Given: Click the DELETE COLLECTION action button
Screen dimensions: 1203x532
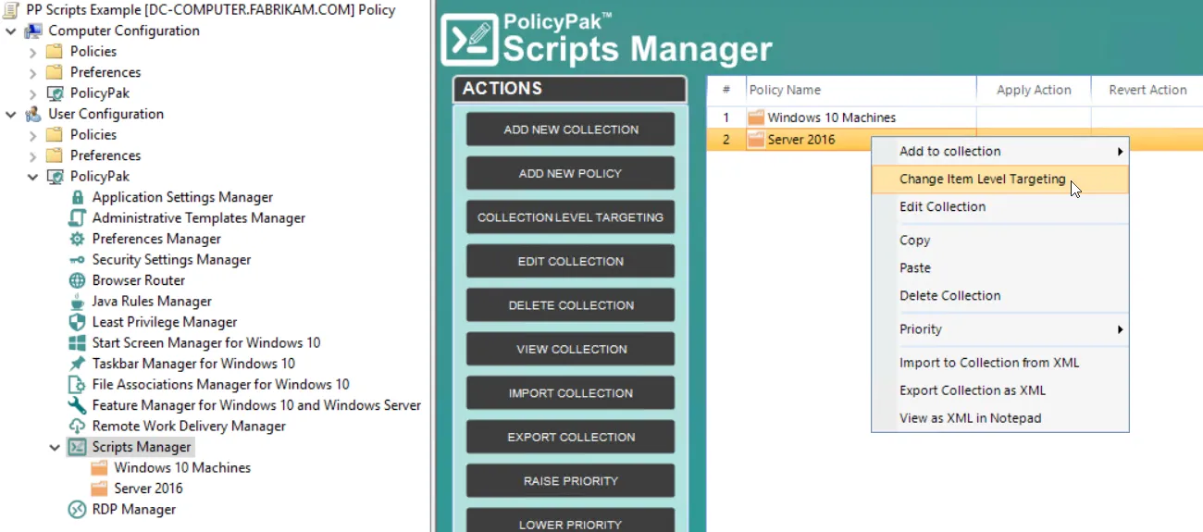Looking at the screenshot, I should 570,305.
